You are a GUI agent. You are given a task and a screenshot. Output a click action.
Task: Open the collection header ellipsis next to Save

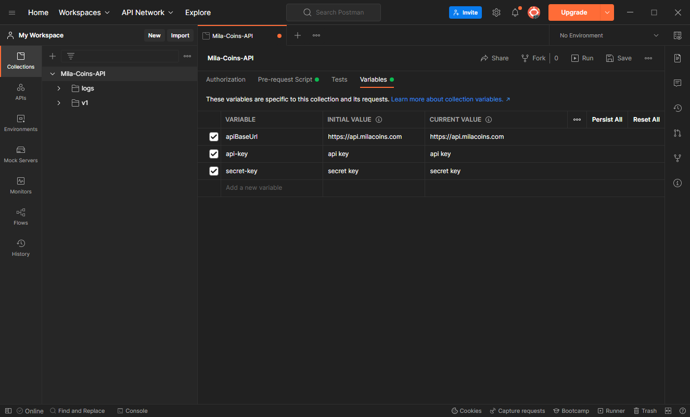pos(648,58)
